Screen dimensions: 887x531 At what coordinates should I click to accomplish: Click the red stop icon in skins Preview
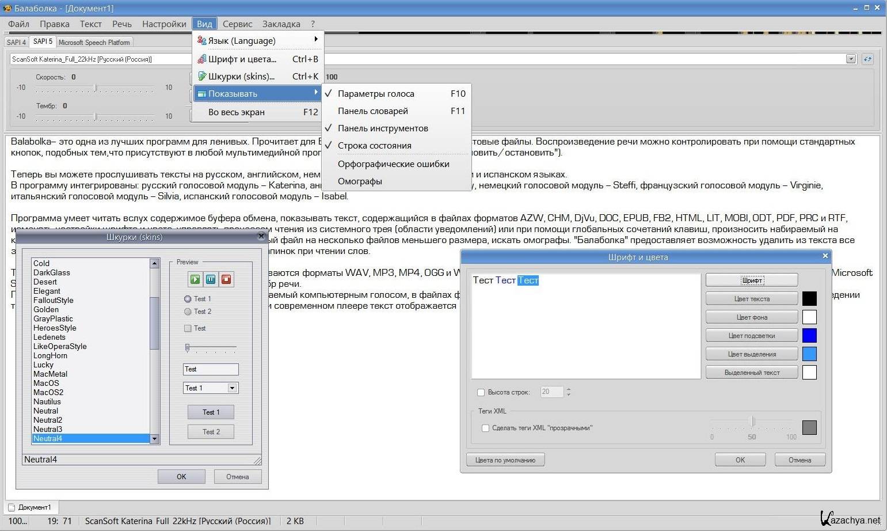point(226,279)
